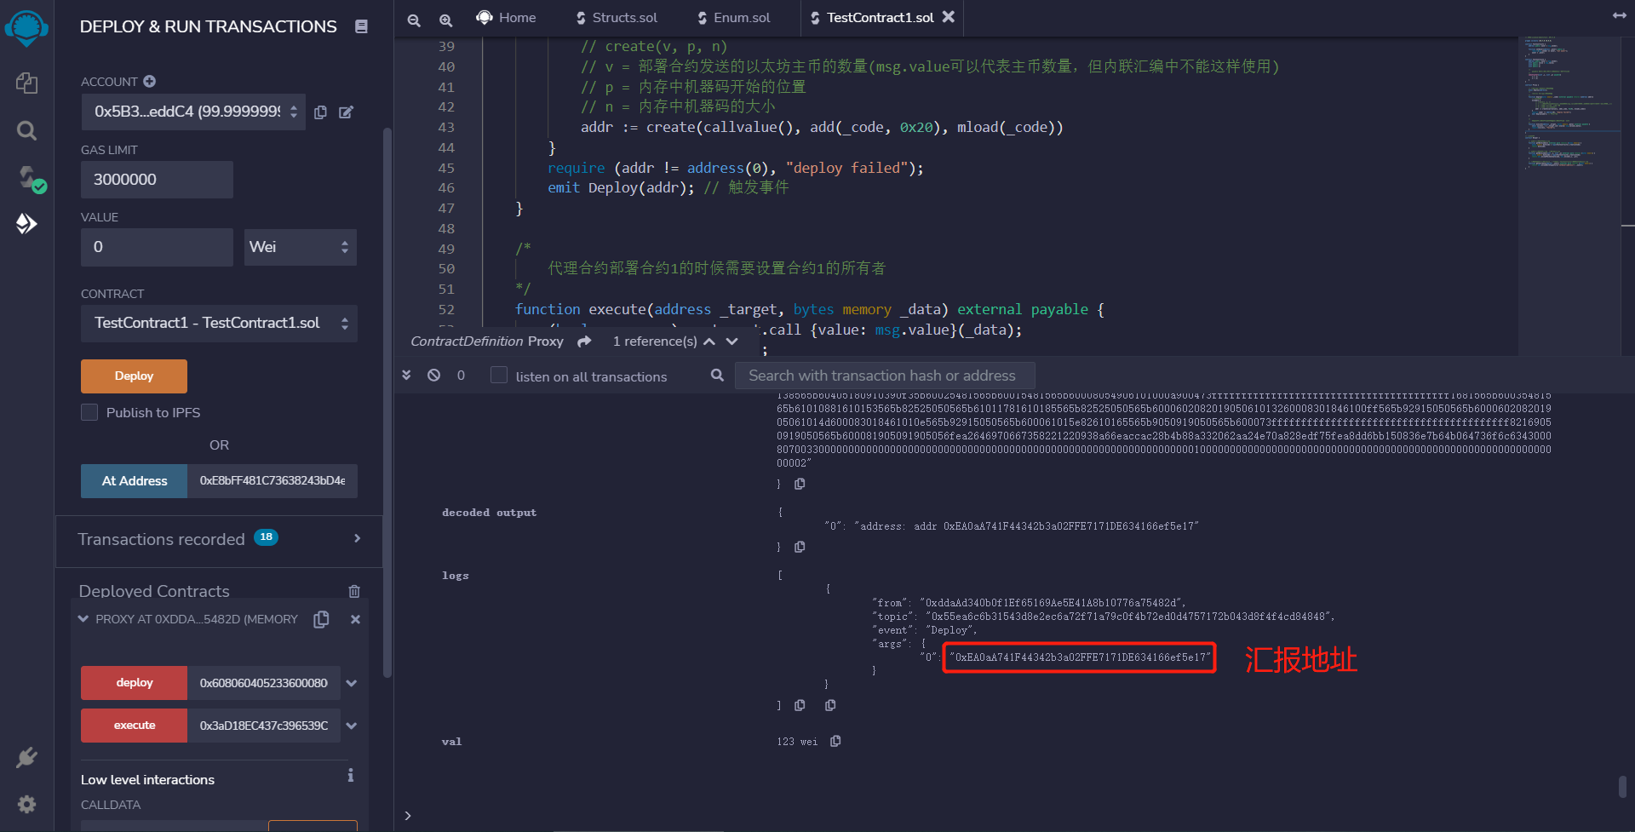Collapse the PROXY AT 0XDDA contract
This screenshot has height=832, width=1635.
(83, 619)
